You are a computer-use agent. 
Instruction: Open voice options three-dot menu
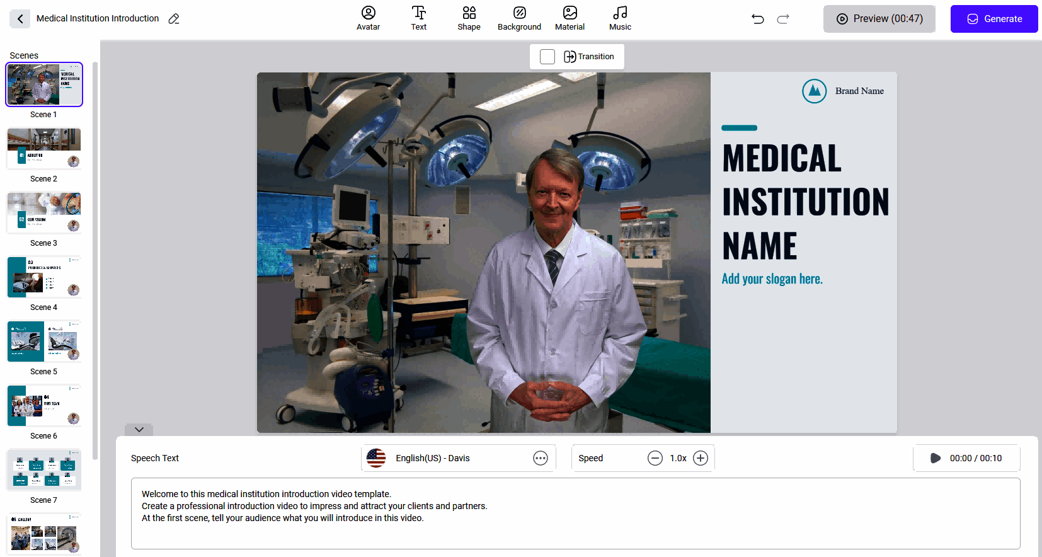click(541, 458)
